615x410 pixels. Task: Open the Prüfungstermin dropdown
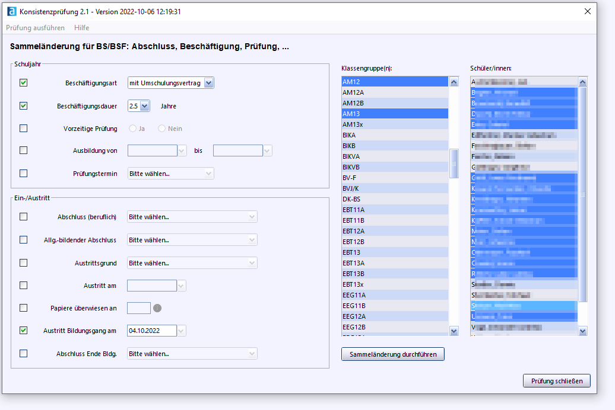tap(170, 174)
